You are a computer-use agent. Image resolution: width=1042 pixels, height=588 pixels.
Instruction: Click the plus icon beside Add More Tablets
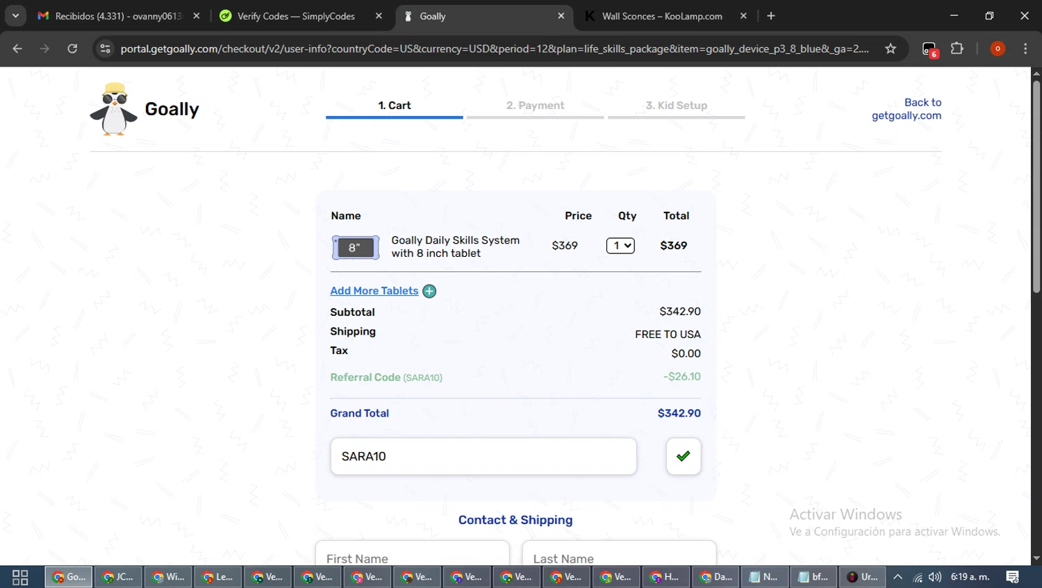coord(429,291)
